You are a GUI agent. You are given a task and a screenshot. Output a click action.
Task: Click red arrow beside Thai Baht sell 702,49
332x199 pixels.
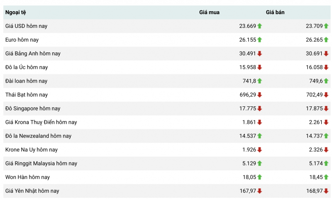pyautogui.click(x=326, y=95)
